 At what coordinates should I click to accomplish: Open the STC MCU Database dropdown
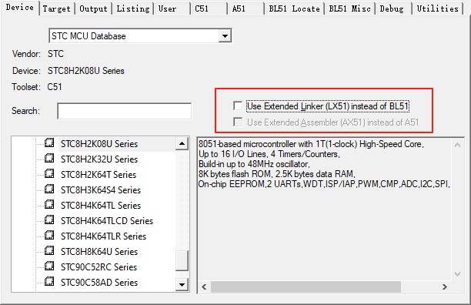(225, 36)
